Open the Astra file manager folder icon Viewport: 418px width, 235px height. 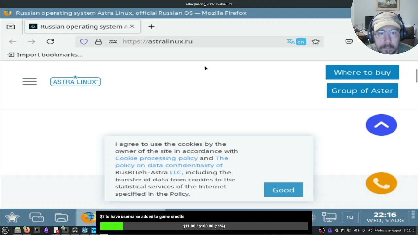pyautogui.click(x=61, y=217)
